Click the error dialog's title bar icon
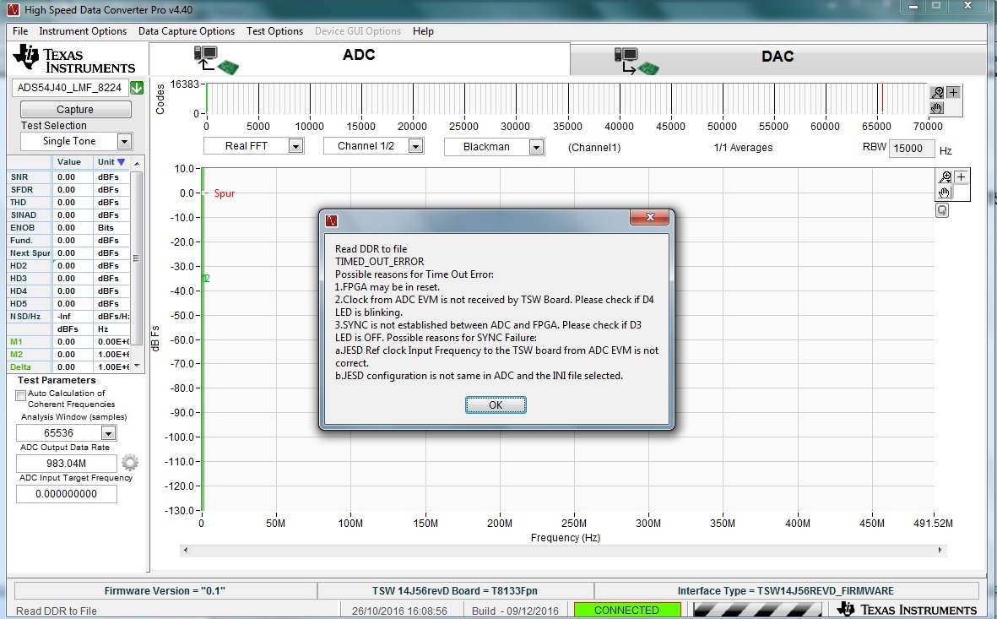 (x=331, y=220)
